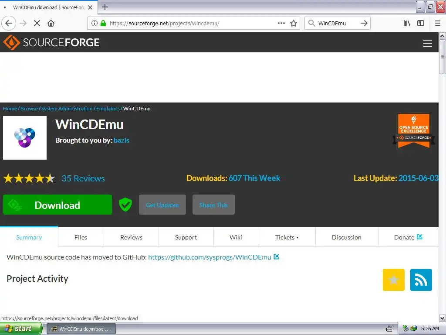Click the magnifier icon in search box
This screenshot has height=335, width=446.
pyautogui.click(x=312, y=23)
